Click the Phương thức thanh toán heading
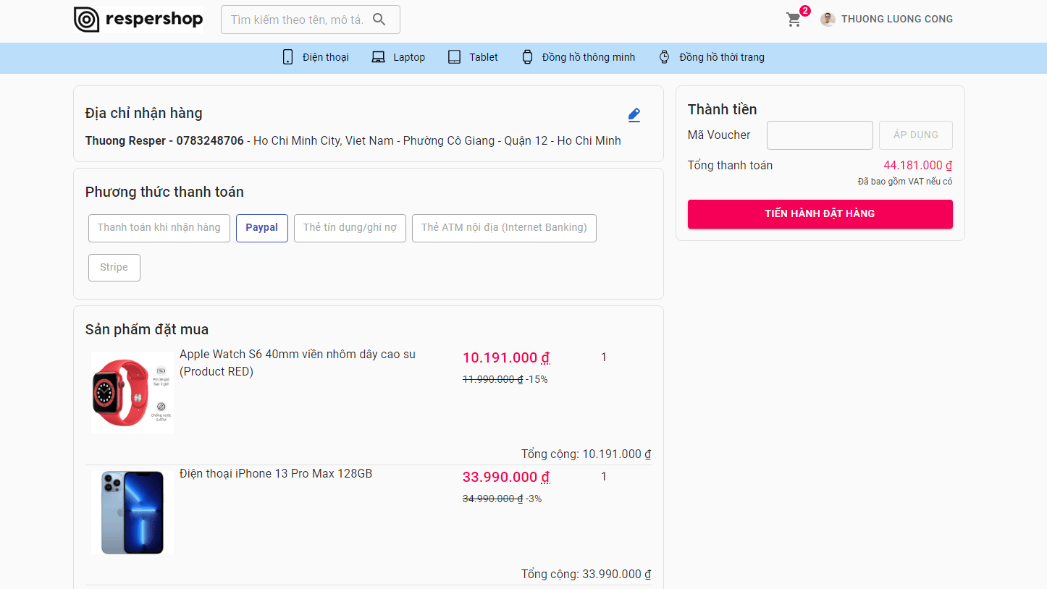 164,192
